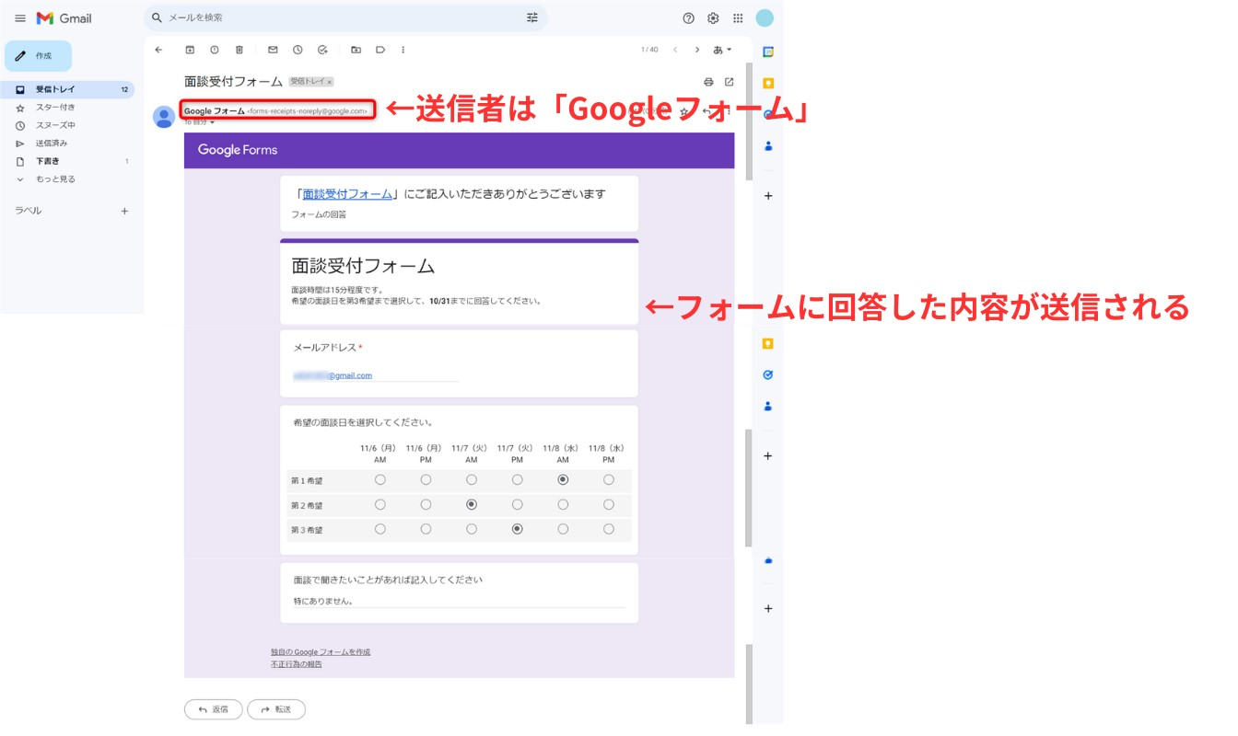Open the input language あ dropdown
Viewport: 1238px width, 736px height.
click(x=723, y=50)
